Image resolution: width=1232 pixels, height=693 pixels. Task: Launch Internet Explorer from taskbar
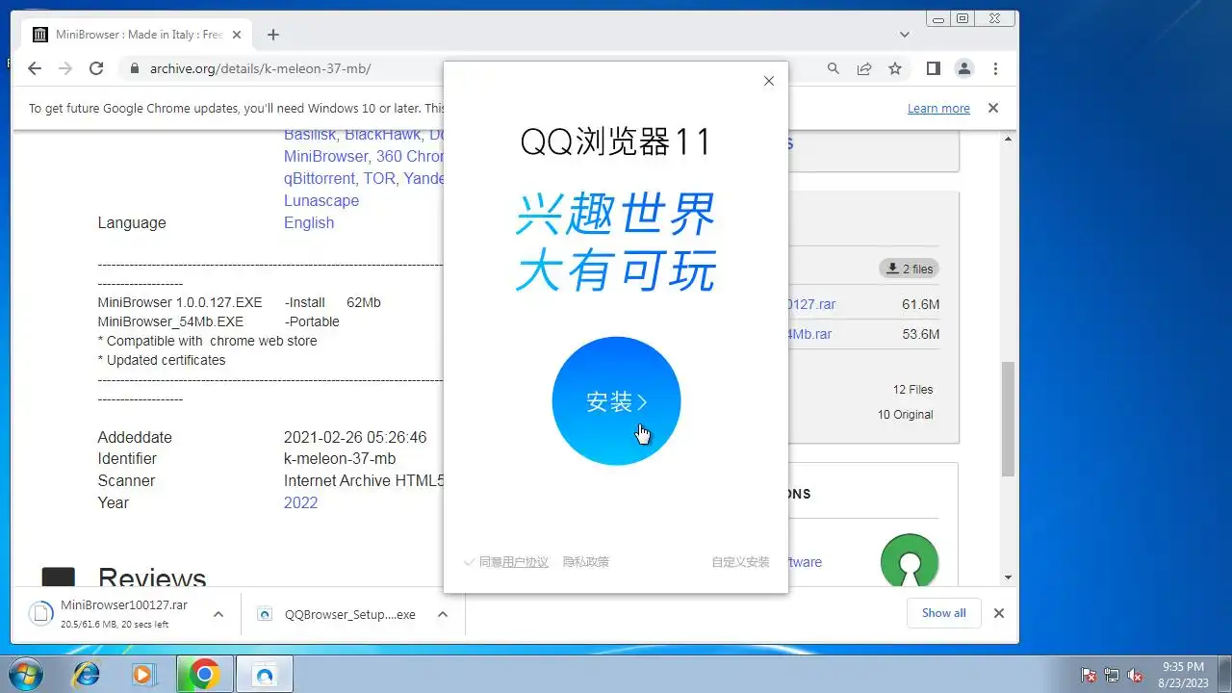86,674
